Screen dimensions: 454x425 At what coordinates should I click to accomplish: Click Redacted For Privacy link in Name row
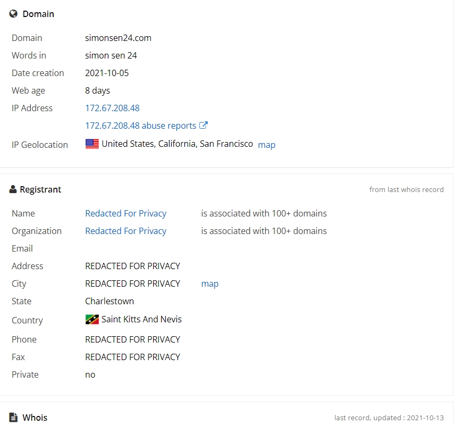[x=125, y=213]
